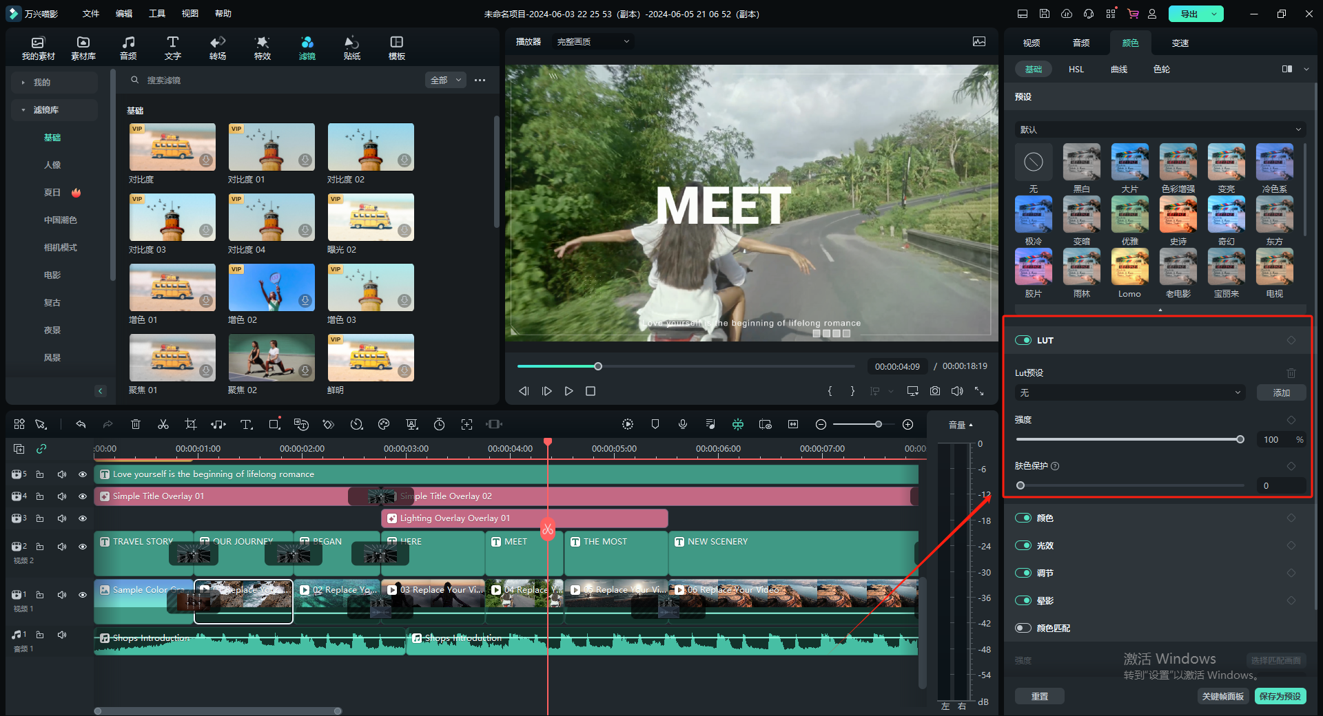Toggle the 光效 light section switch

point(1023,545)
